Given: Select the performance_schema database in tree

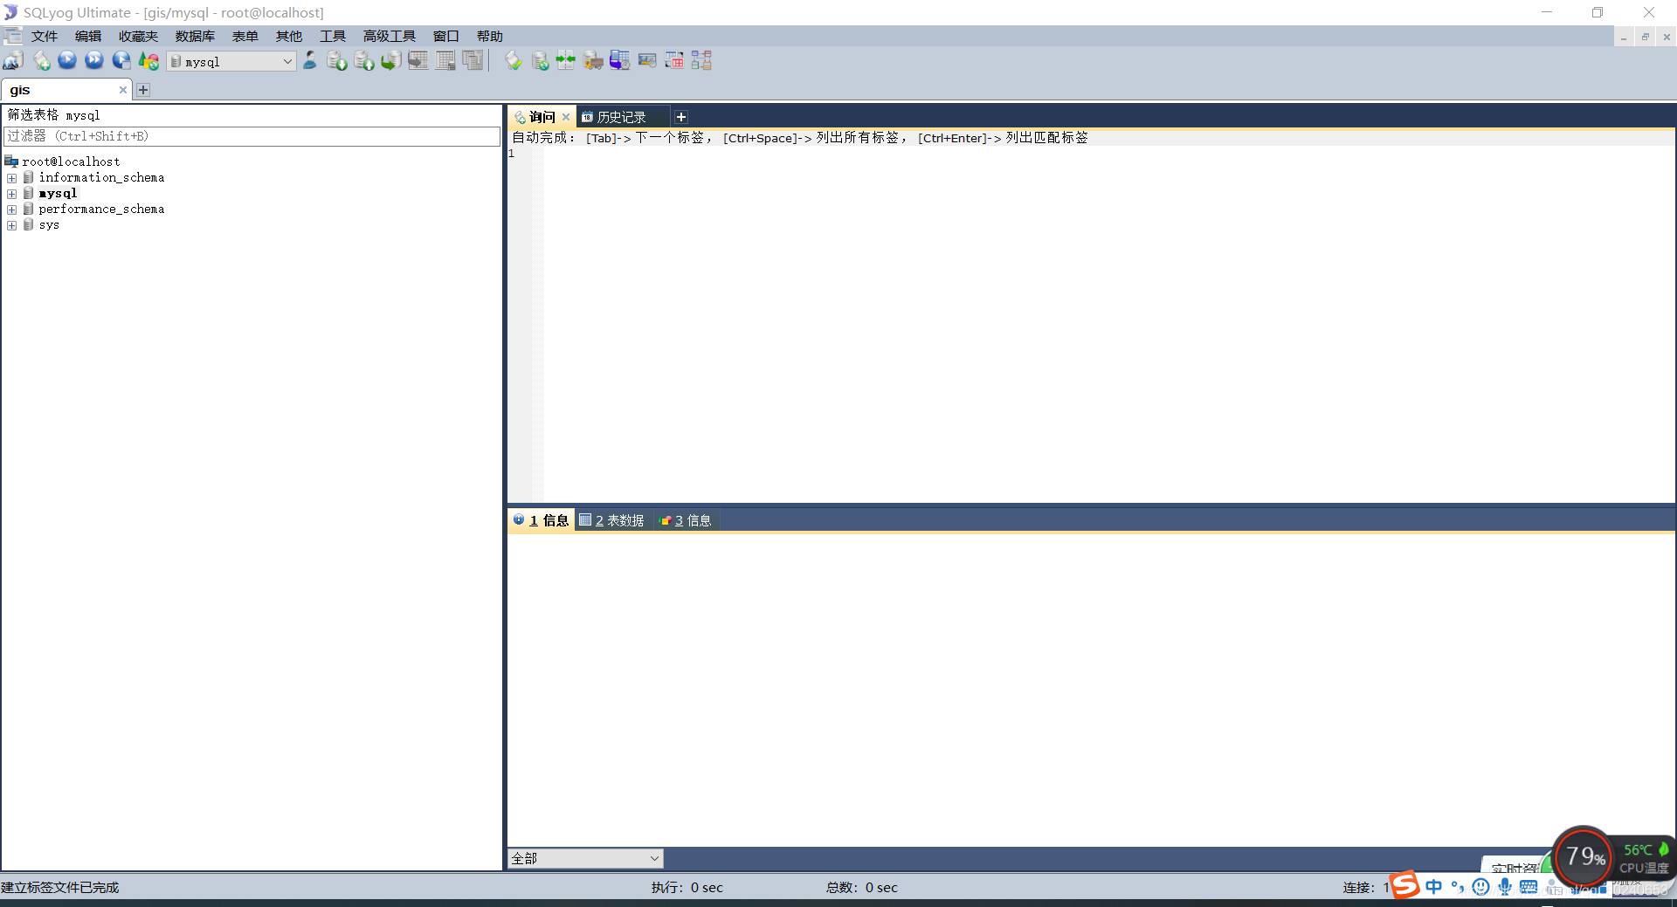Looking at the screenshot, I should pos(101,210).
